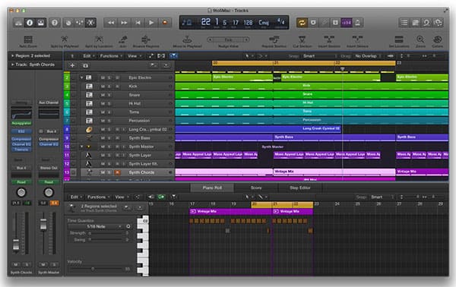Start playback with the Play button
The height and width of the screenshot is (287, 456).
(x=151, y=23)
